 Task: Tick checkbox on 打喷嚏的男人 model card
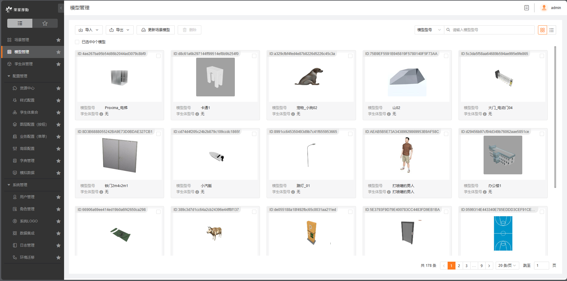[x=446, y=134]
